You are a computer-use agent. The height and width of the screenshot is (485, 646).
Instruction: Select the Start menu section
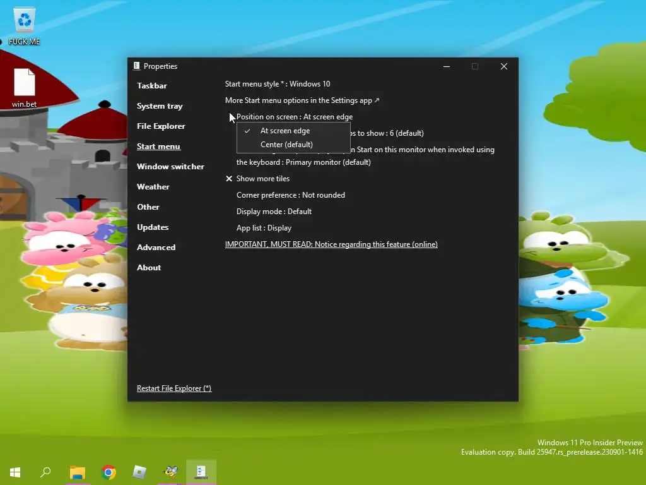pyautogui.click(x=158, y=147)
